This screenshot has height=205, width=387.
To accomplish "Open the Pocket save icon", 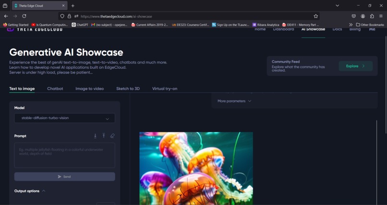I will tap(354, 16).
